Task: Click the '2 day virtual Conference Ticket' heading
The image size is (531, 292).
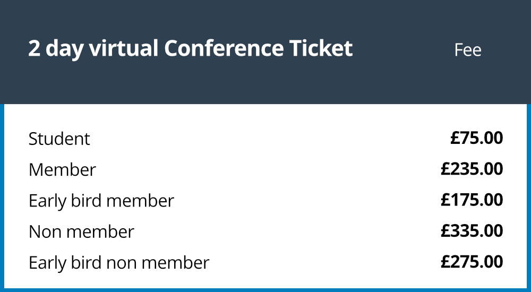Action: pyautogui.click(x=190, y=48)
